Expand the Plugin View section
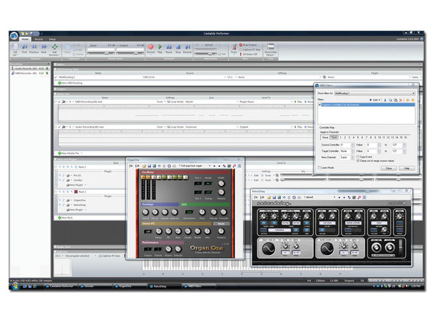Screen dimensions: 430x322 55,247
